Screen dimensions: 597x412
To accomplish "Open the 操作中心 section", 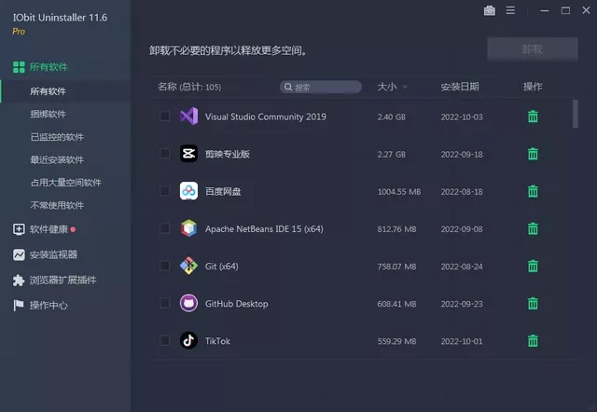I will coord(49,306).
